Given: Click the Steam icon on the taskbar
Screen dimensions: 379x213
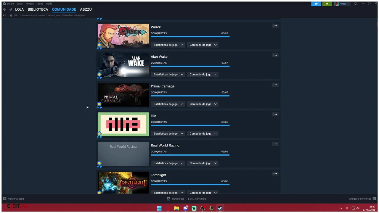Looking at the screenshot, I should 220,208.
